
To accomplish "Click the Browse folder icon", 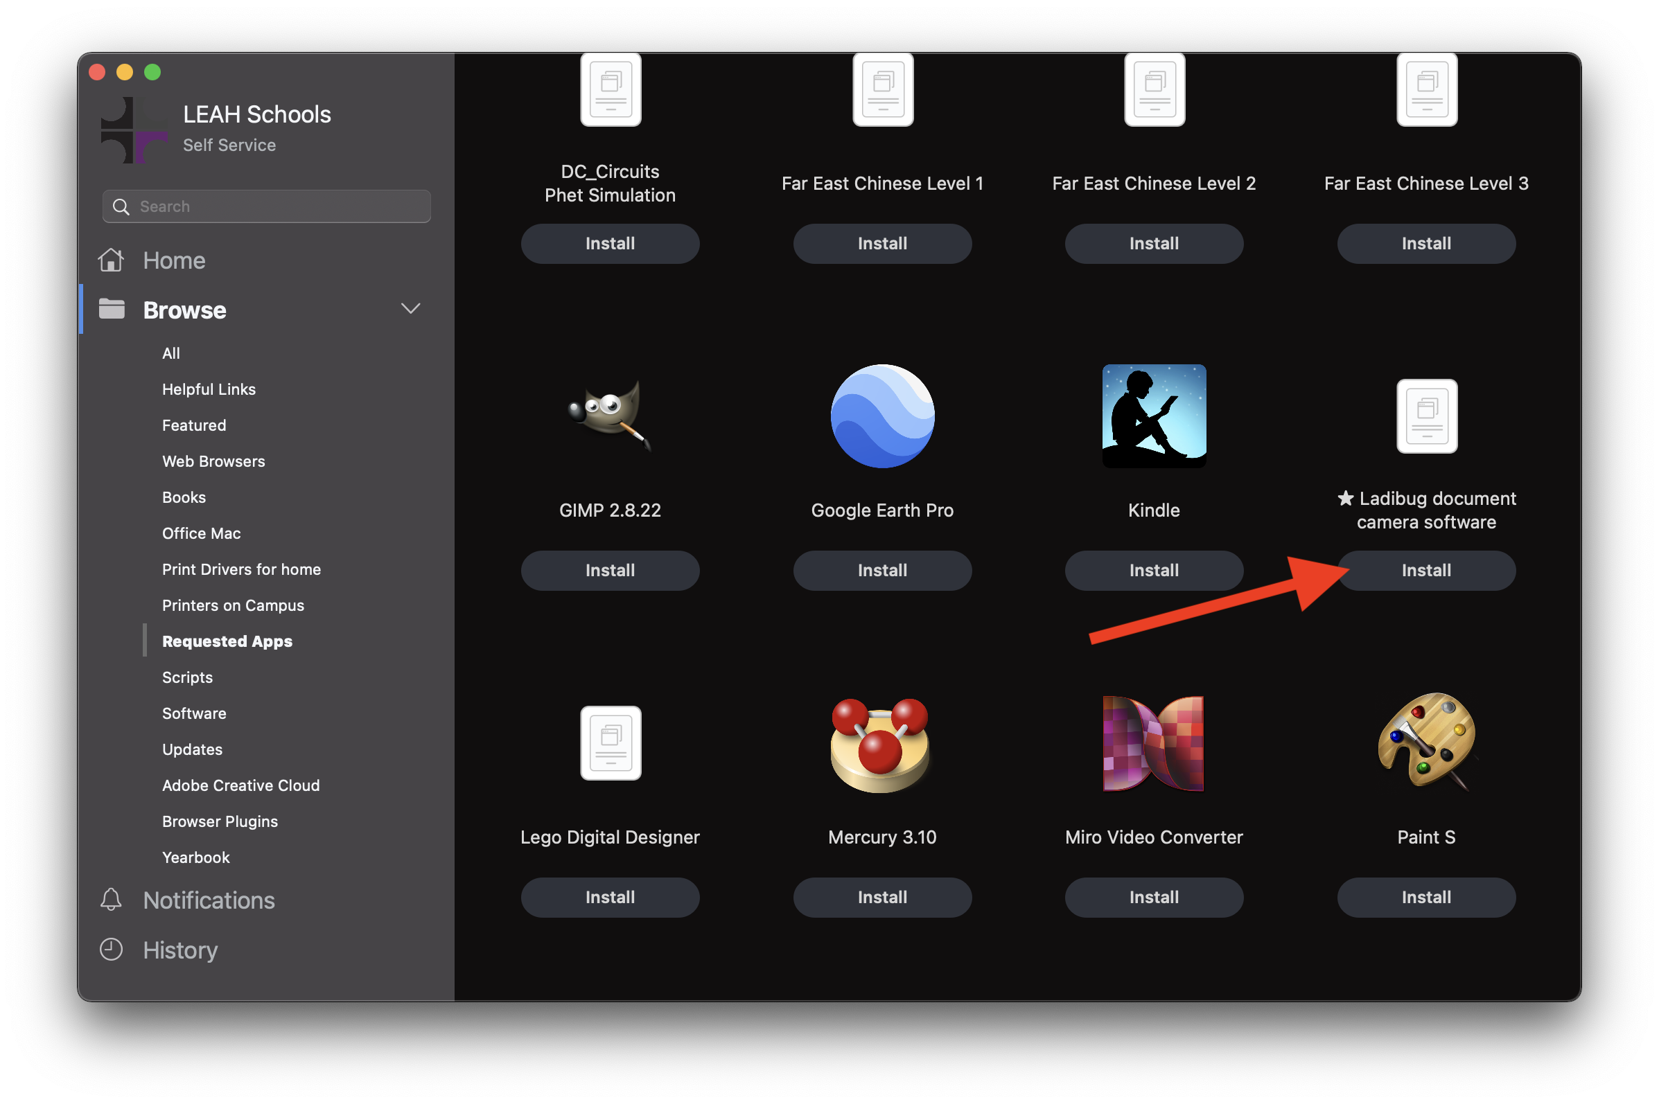I will tap(112, 309).
